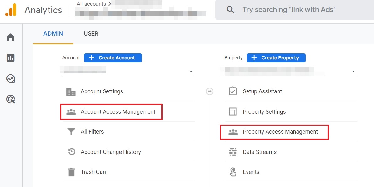Screen dimensions: 374x187
Task: Click the Events icon in Property column
Action: pos(233,172)
